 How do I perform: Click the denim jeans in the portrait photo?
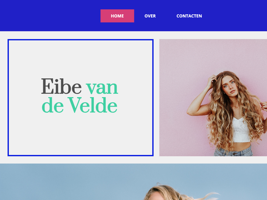tap(233, 151)
